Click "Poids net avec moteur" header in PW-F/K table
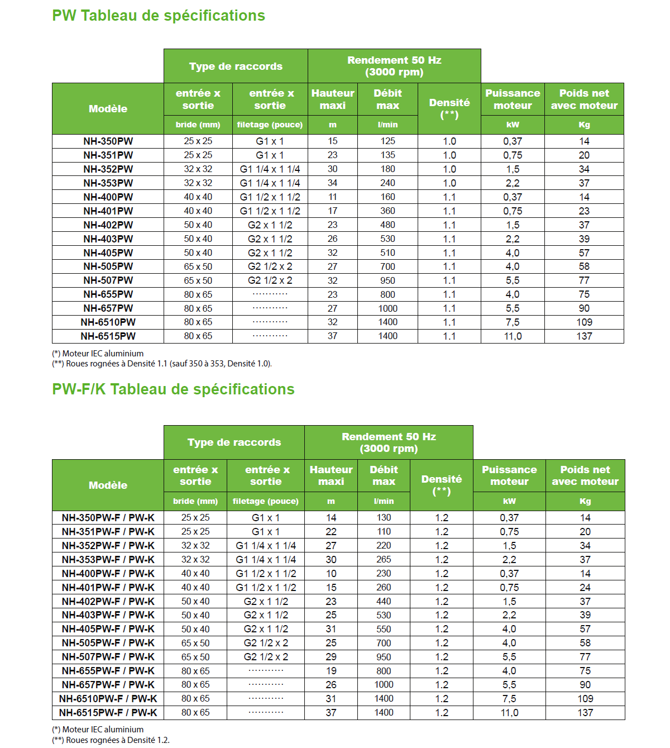 pyautogui.click(x=585, y=475)
